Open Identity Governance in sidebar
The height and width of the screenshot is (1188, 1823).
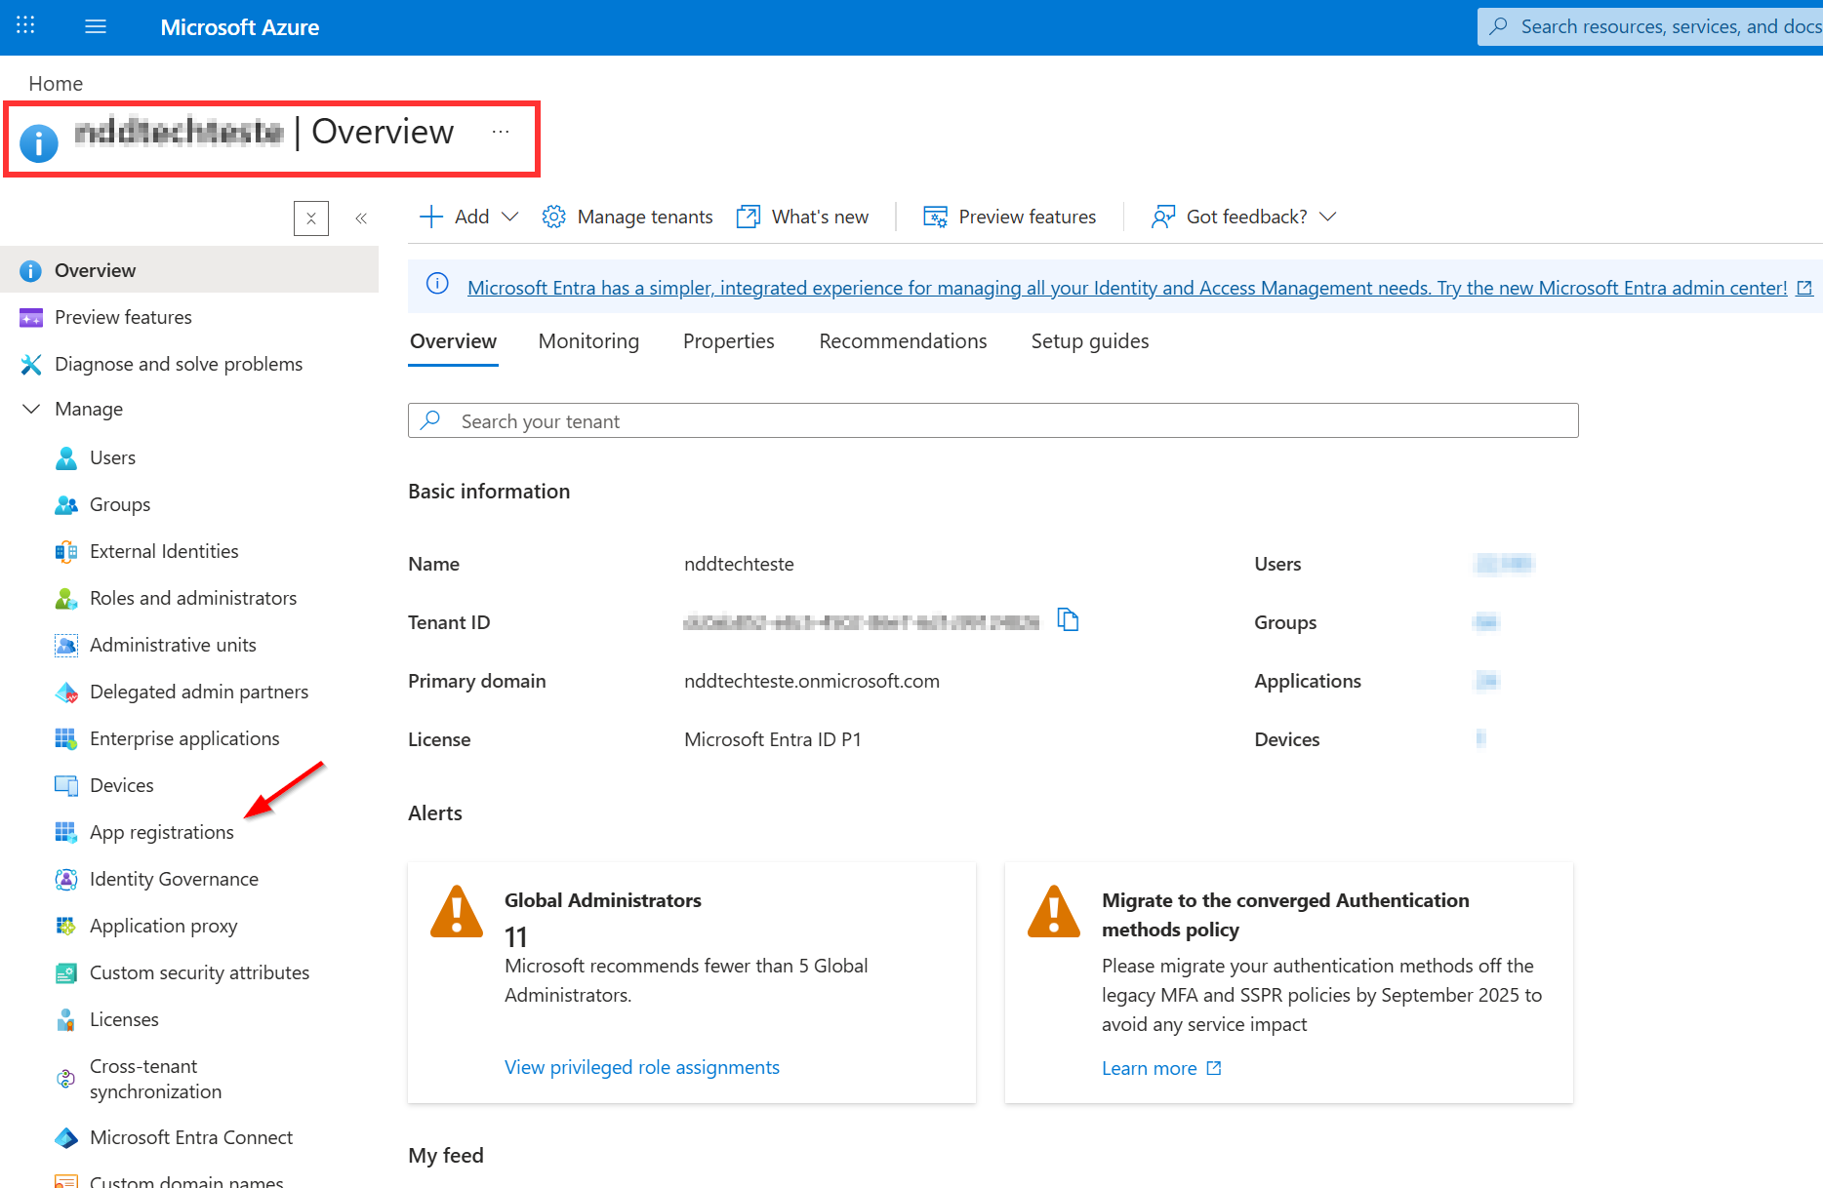pyautogui.click(x=173, y=879)
